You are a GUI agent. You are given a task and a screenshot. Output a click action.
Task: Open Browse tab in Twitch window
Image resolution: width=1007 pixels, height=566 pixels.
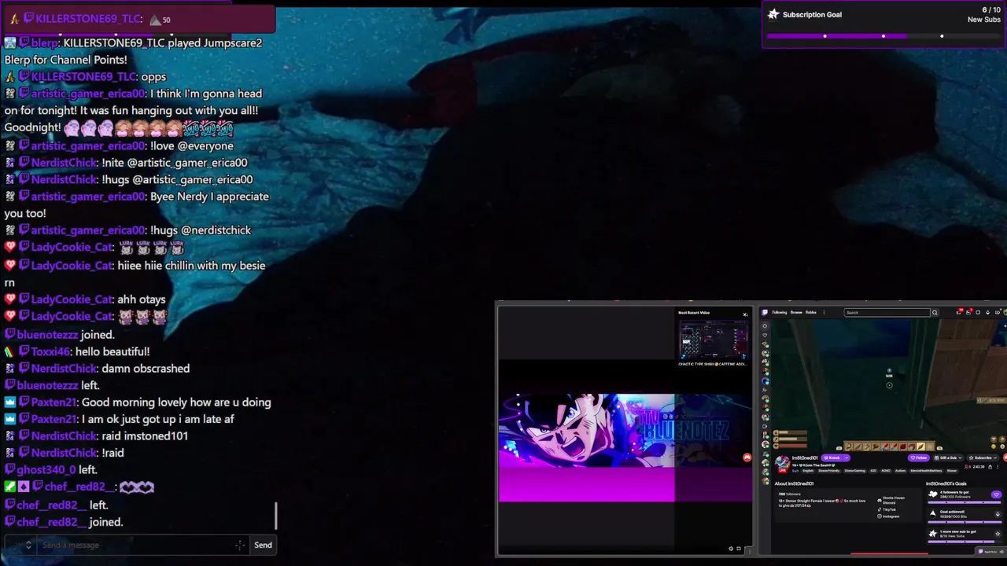coord(796,312)
